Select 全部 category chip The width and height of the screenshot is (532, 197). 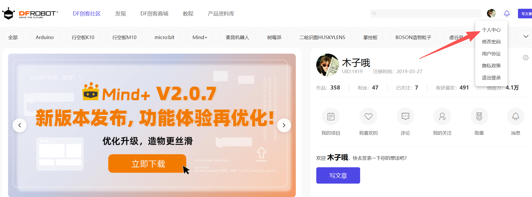13,37
